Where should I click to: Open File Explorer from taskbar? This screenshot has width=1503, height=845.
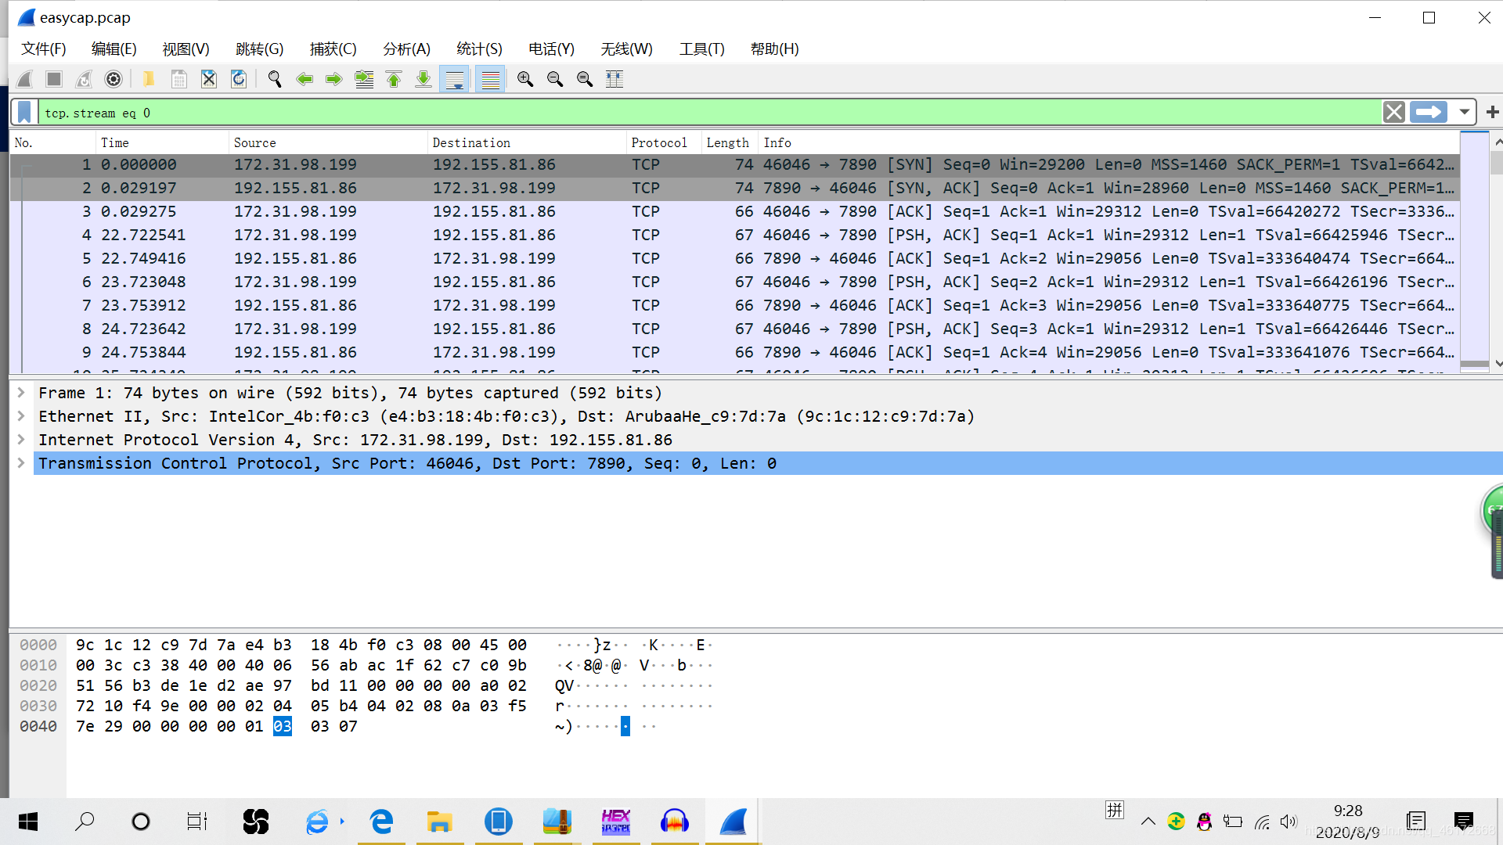click(x=439, y=822)
